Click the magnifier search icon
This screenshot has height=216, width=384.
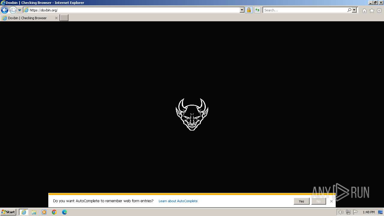tap(349, 10)
